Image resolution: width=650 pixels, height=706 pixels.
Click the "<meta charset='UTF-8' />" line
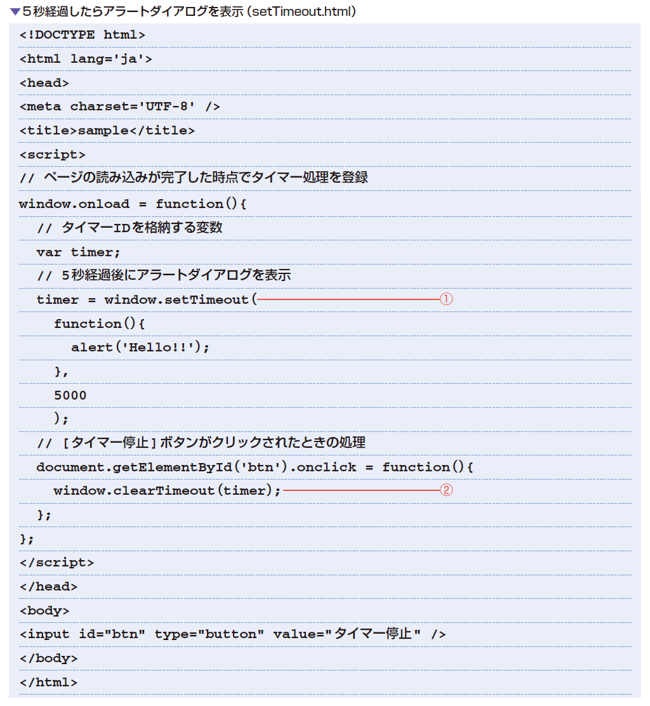(x=120, y=107)
